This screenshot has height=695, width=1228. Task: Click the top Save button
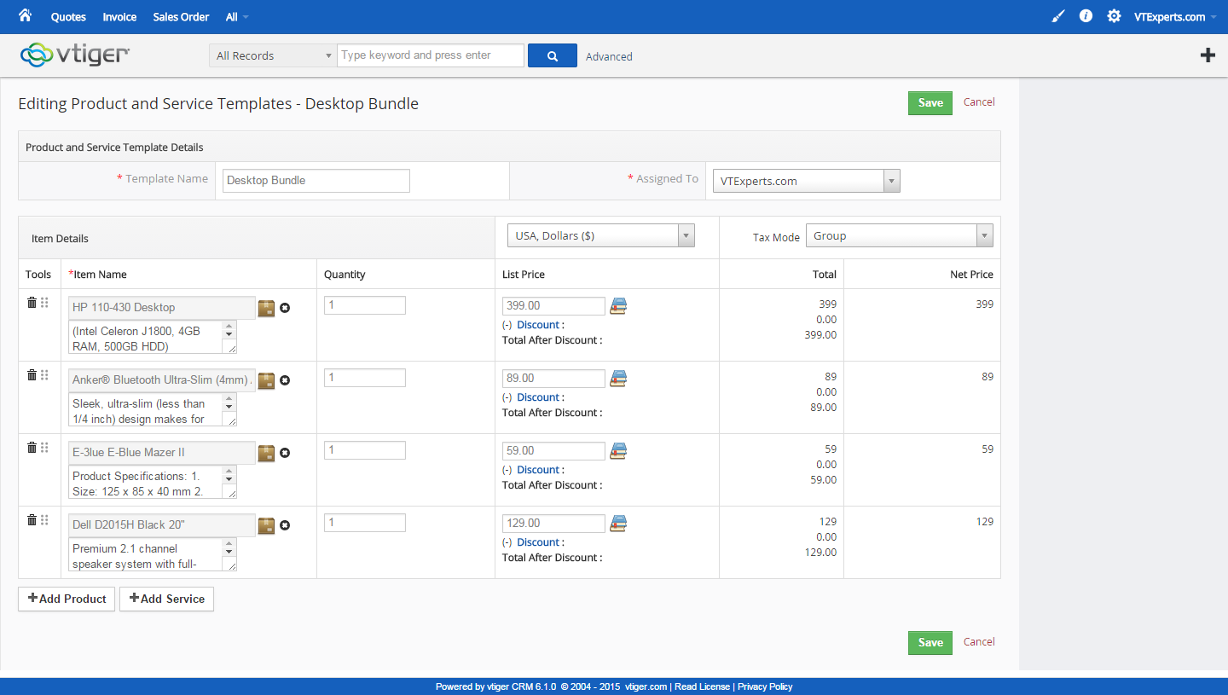930,102
